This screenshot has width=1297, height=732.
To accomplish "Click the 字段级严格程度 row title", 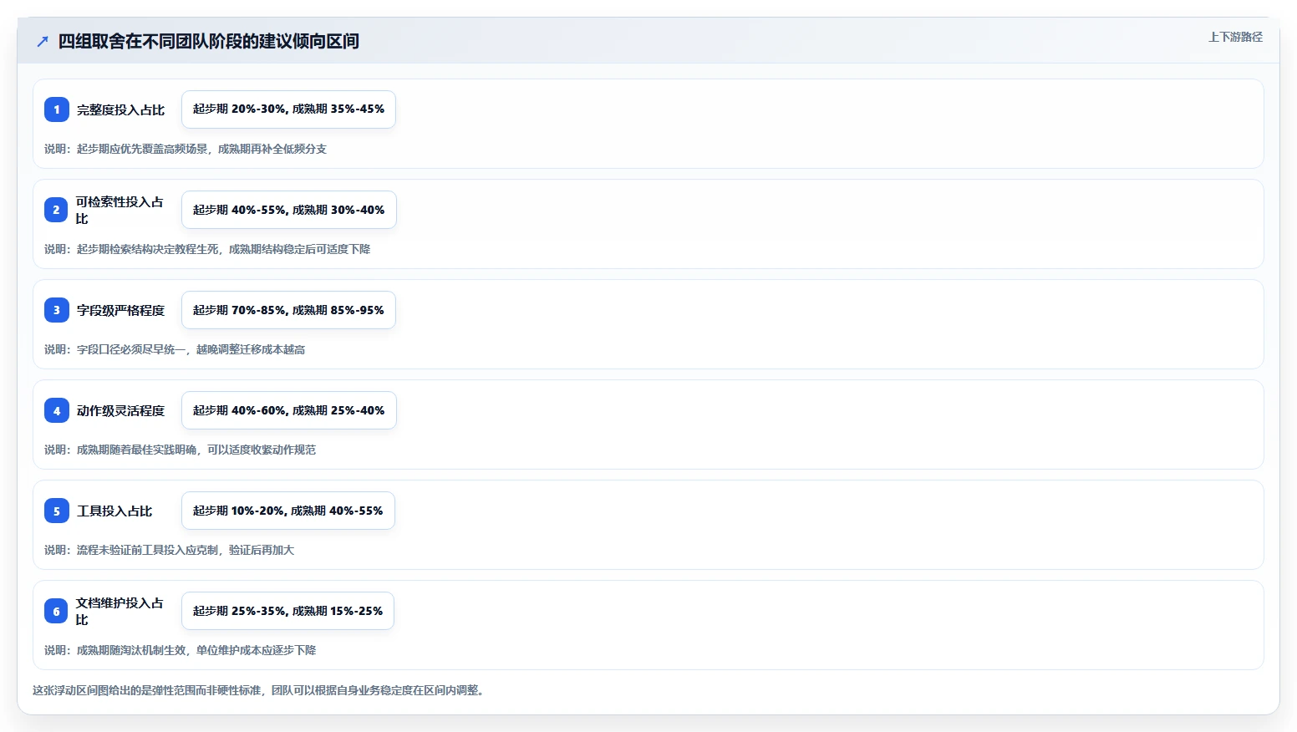I will 121,310.
